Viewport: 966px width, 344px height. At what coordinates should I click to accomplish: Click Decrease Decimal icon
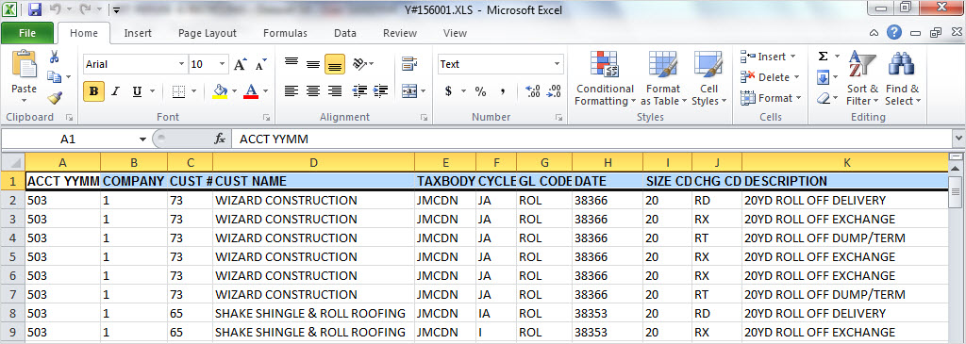click(x=554, y=91)
